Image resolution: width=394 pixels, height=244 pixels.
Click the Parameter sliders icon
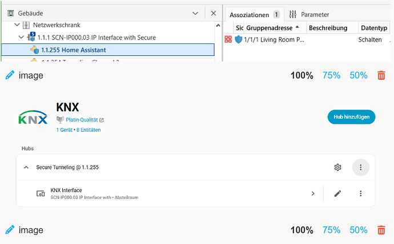pos(292,14)
